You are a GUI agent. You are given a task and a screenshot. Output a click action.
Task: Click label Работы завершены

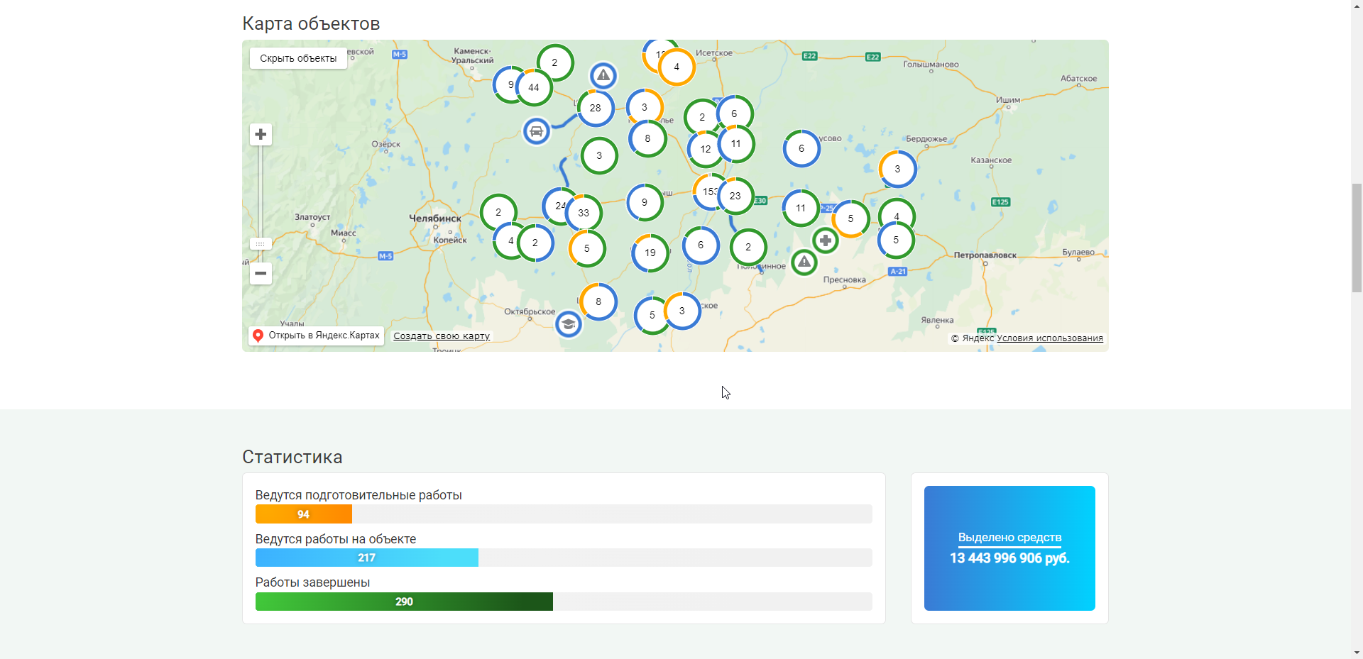[x=312, y=582]
